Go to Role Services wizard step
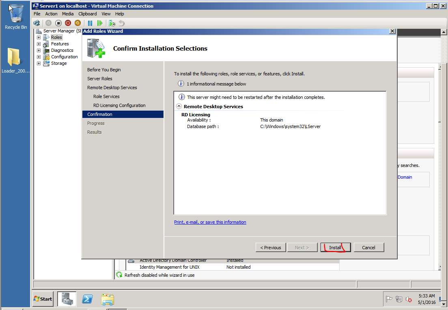This screenshot has width=448, height=310. coord(106,96)
